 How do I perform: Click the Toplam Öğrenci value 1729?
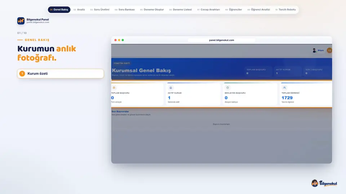point(287,98)
